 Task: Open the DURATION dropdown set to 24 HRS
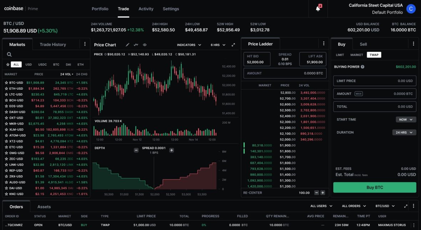(x=404, y=132)
